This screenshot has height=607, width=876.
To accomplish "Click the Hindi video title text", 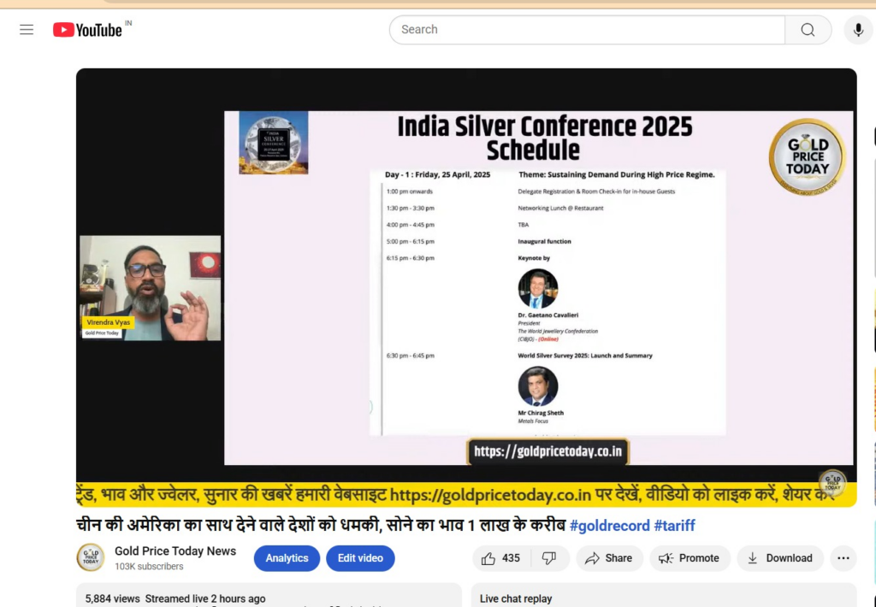I will [x=321, y=526].
